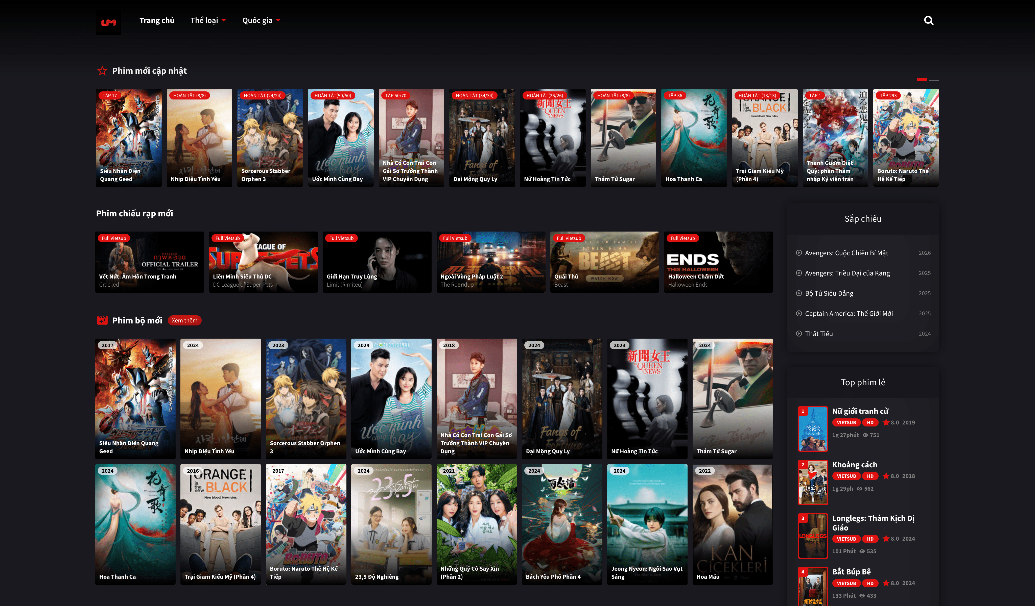Select the second carousel page indicator (gray)

[934, 80]
